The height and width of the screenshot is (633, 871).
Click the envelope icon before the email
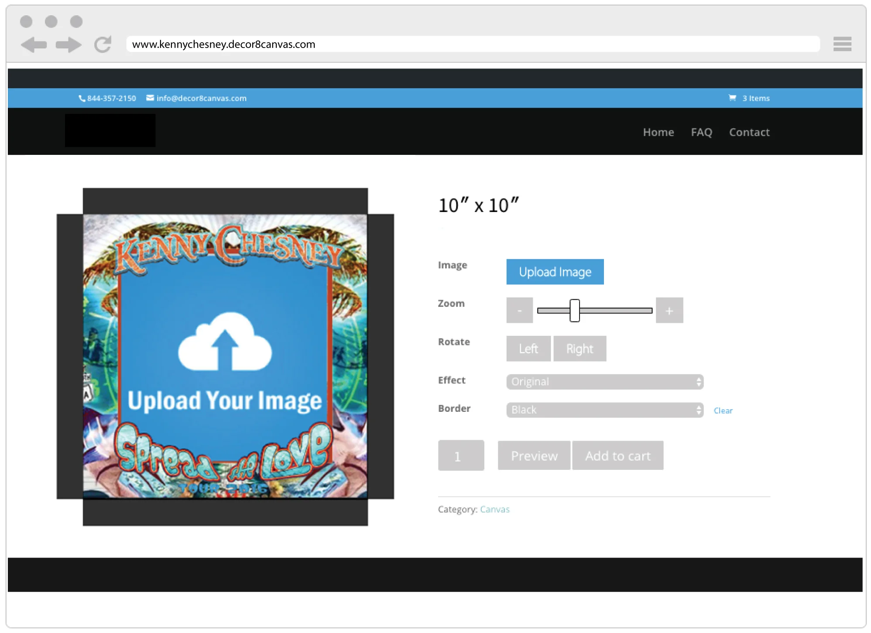click(150, 98)
